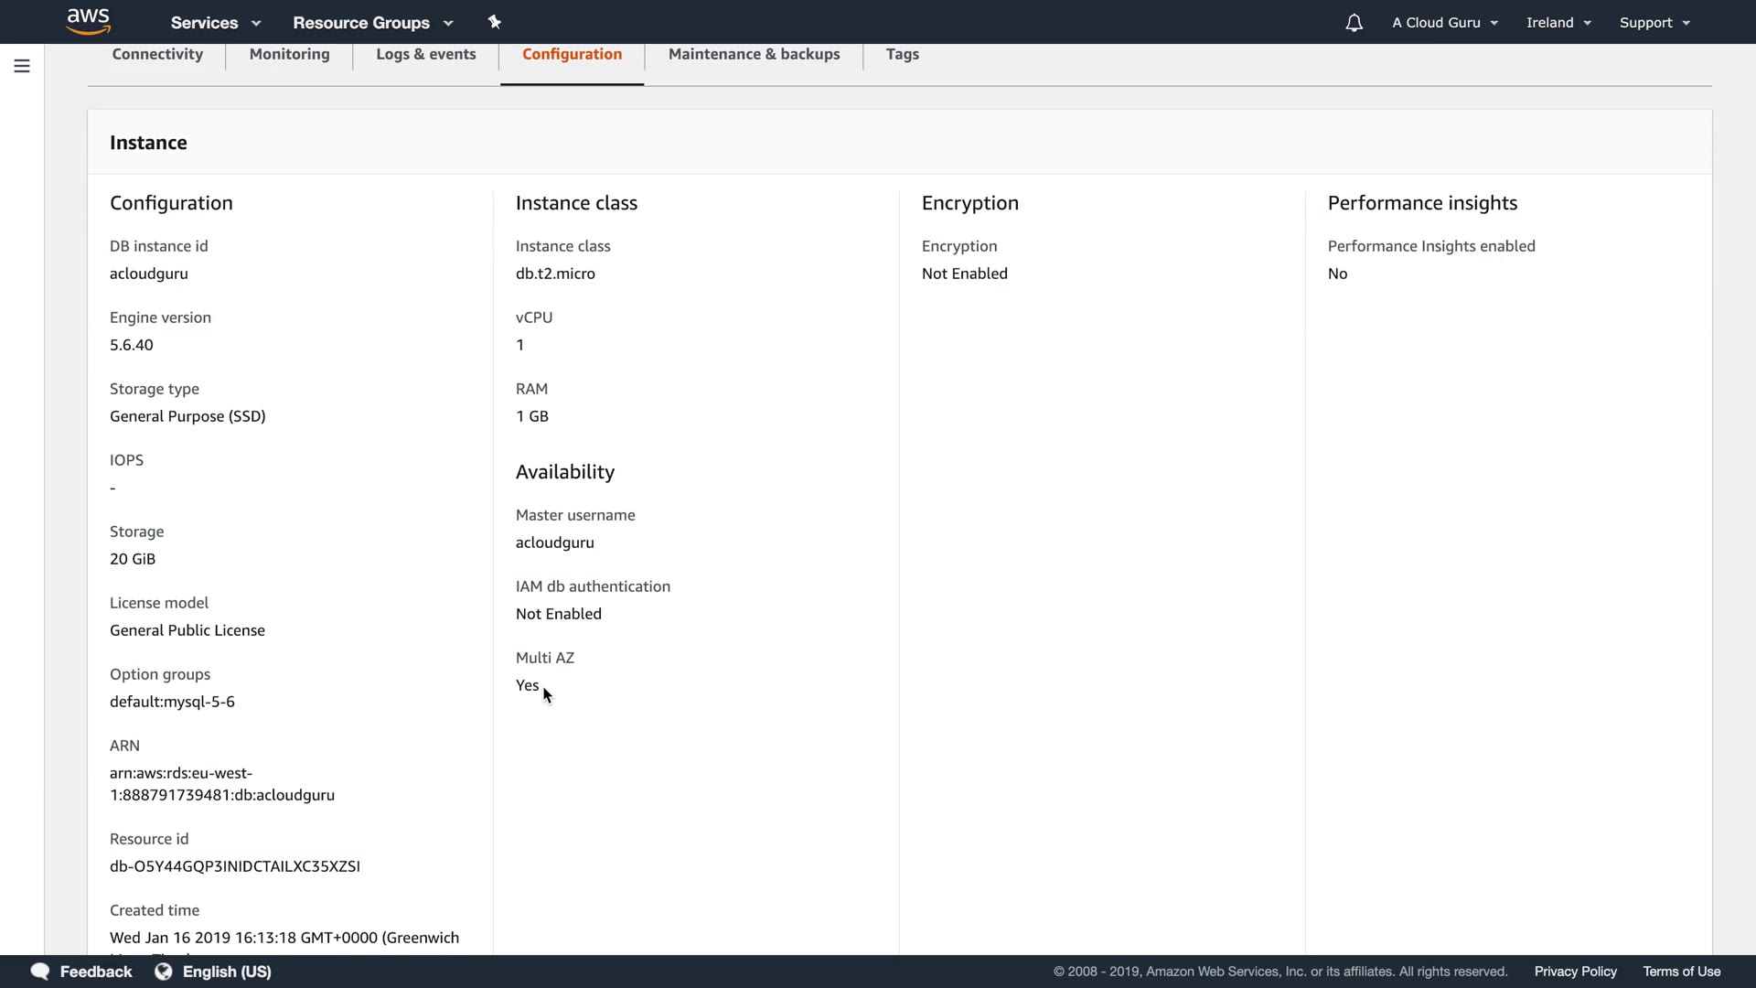Open the Tags tab

pos(902,54)
